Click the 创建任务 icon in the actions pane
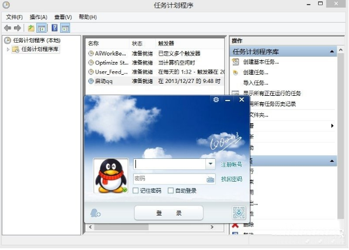The height and width of the screenshot is (250, 349). pos(235,72)
